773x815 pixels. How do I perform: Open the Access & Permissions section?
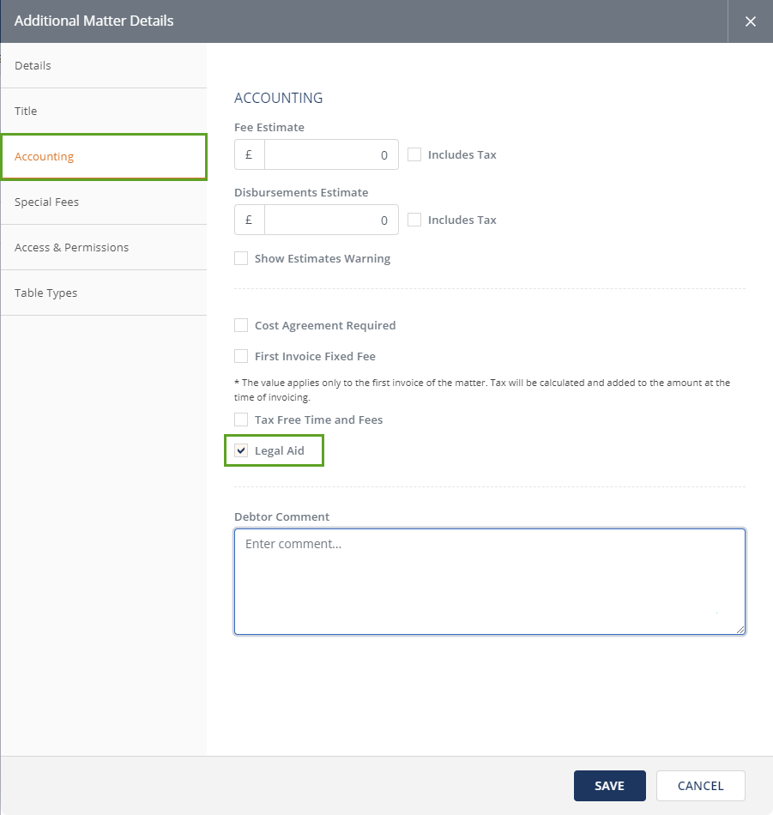click(x=103, y=248)
